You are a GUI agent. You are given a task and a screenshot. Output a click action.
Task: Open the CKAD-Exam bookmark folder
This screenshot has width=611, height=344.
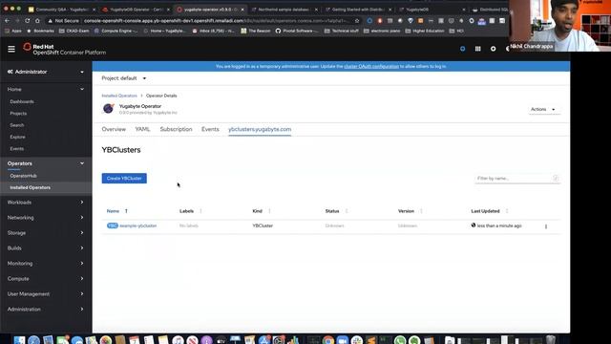74,31
